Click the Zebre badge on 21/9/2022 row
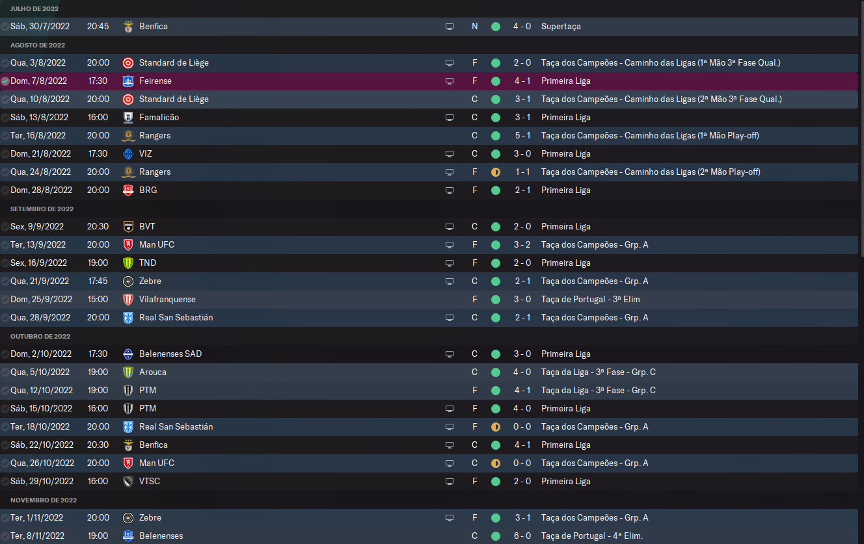 128,281
